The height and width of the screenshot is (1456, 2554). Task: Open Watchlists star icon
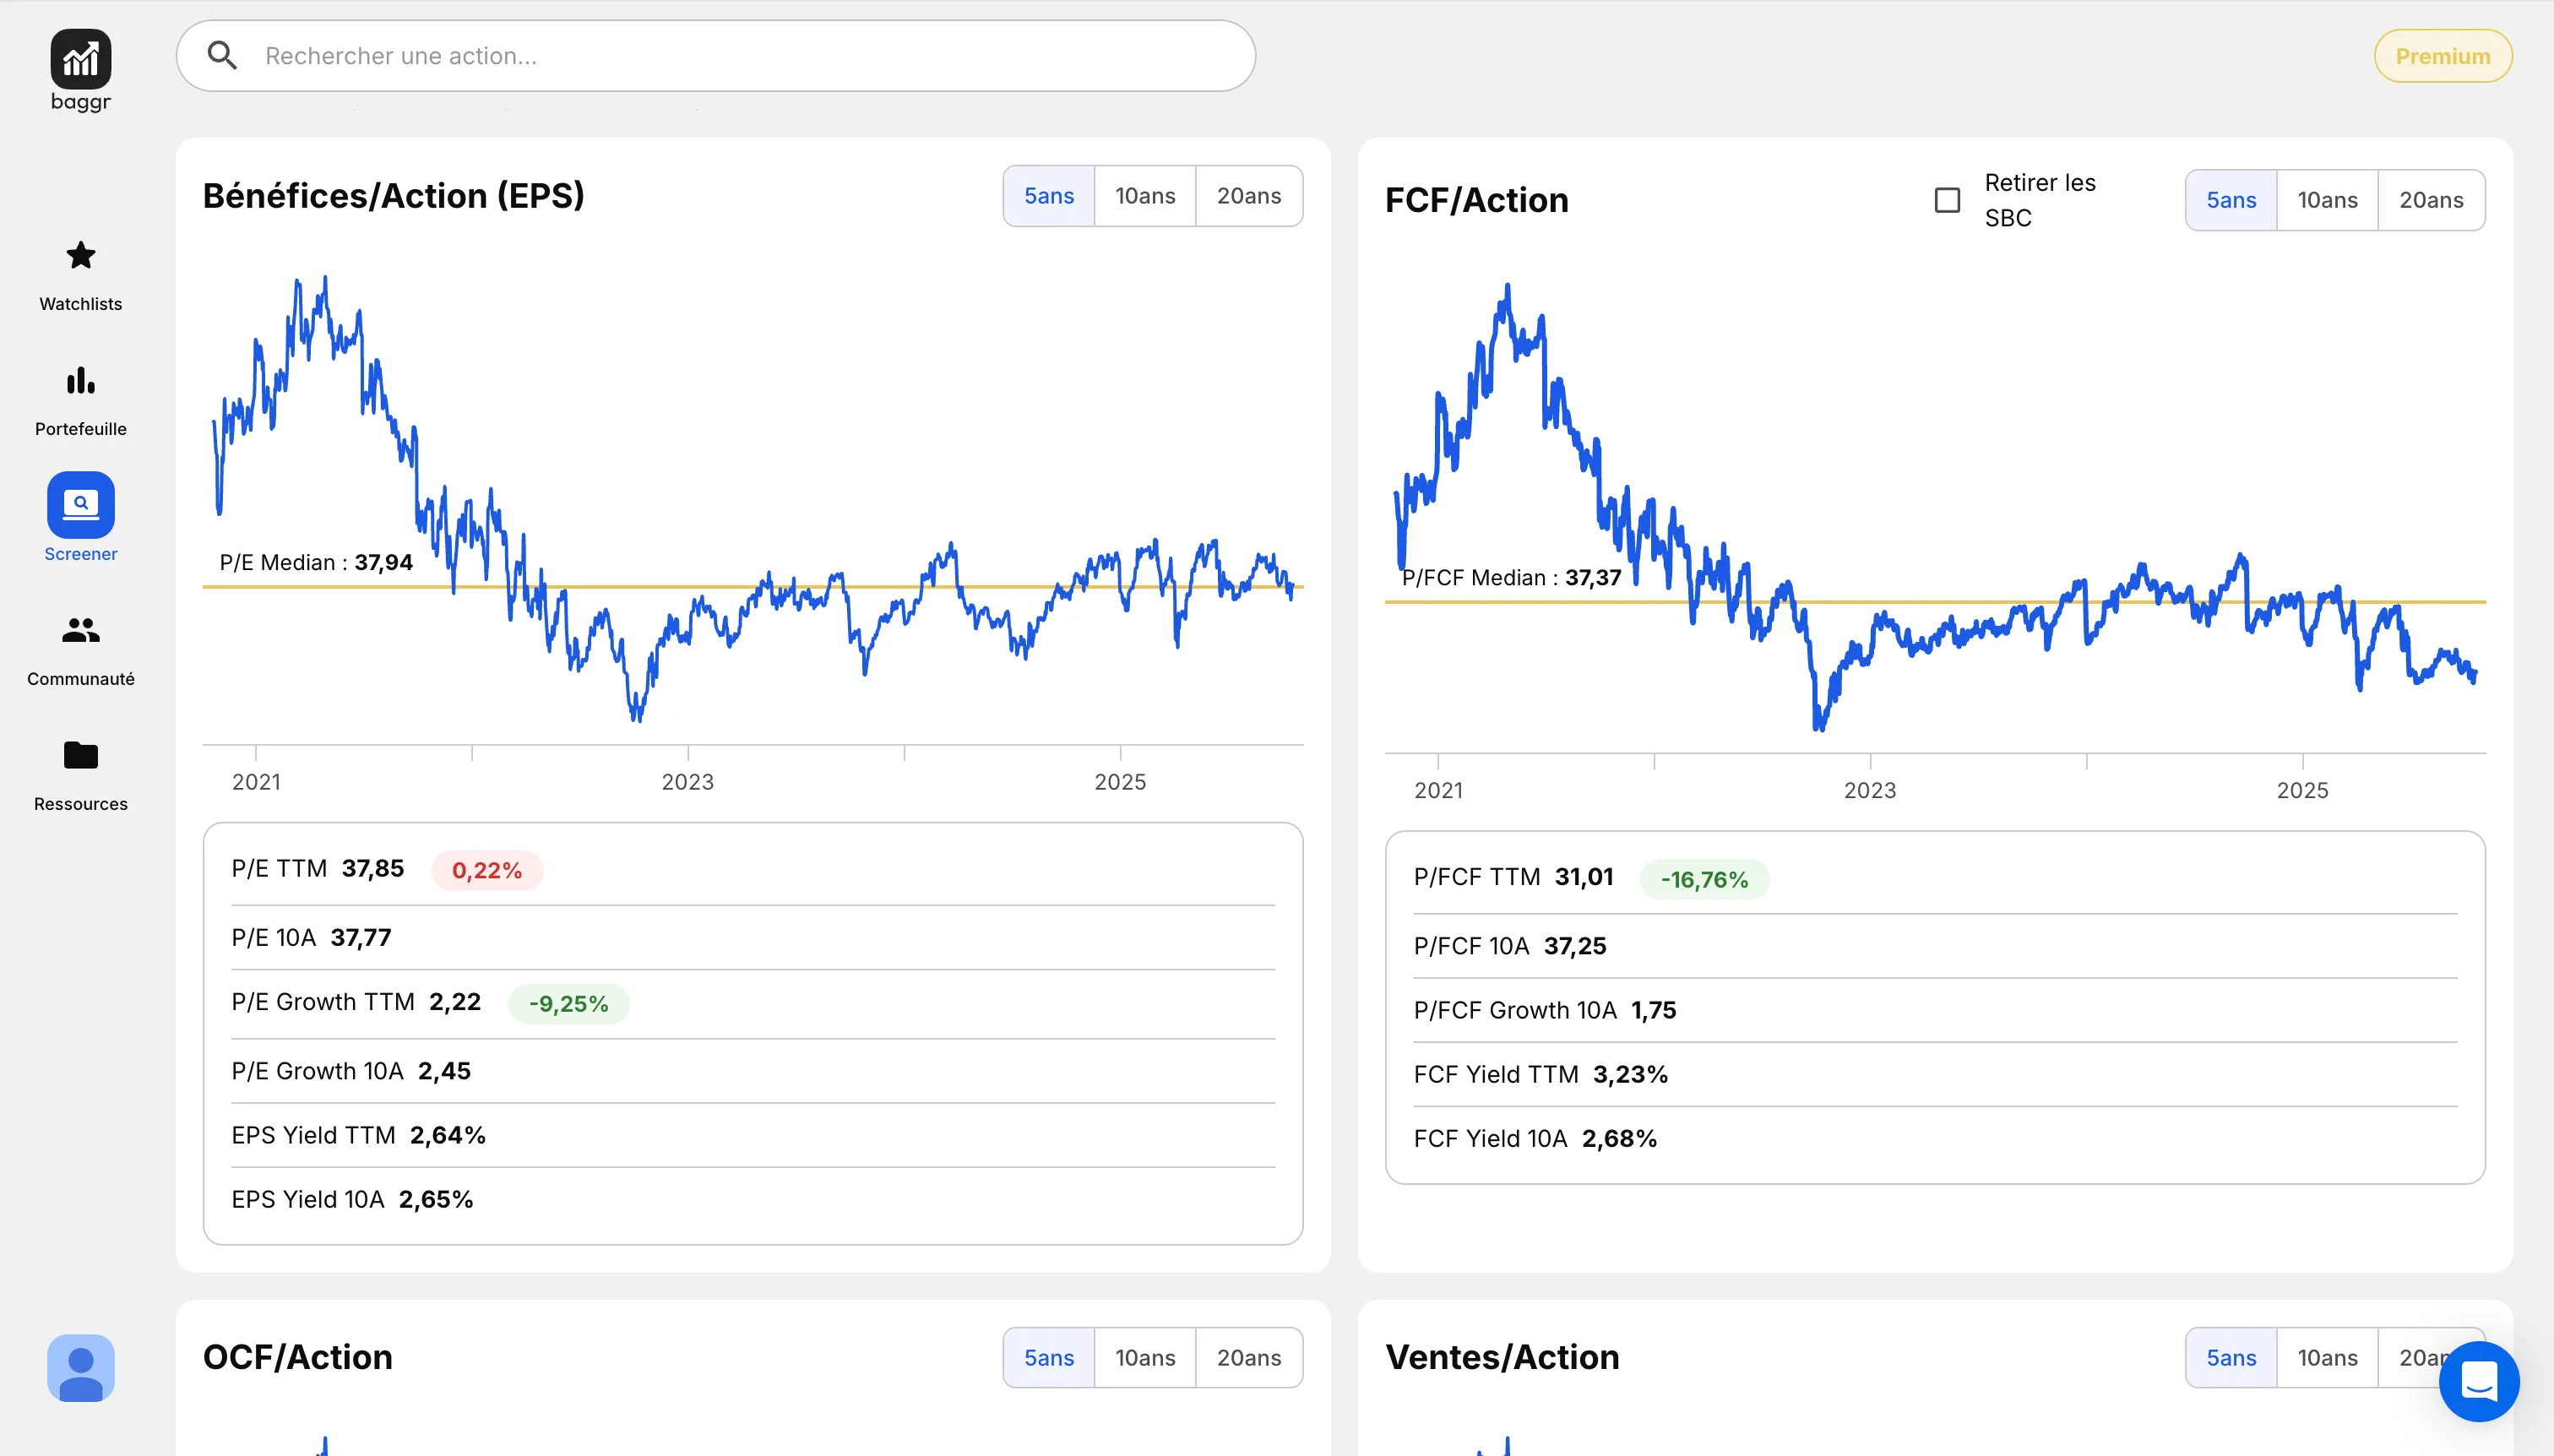click(x=80, y=256)
